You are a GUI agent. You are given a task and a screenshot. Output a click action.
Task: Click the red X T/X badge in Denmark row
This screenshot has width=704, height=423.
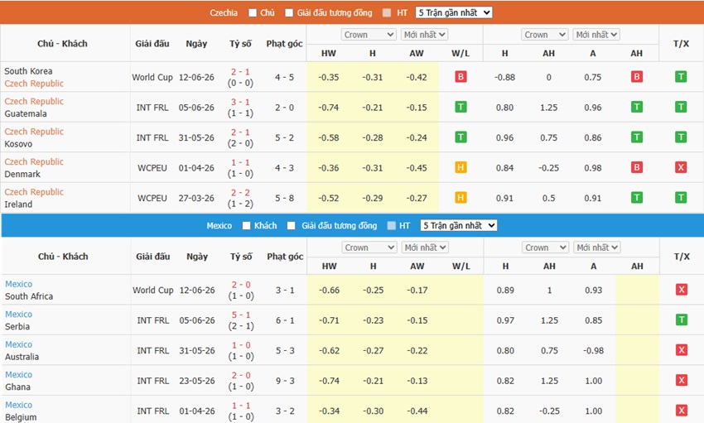(x=681, y=167)
